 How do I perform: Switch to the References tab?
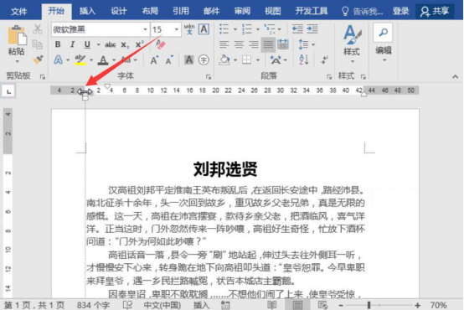pos(181,11)
